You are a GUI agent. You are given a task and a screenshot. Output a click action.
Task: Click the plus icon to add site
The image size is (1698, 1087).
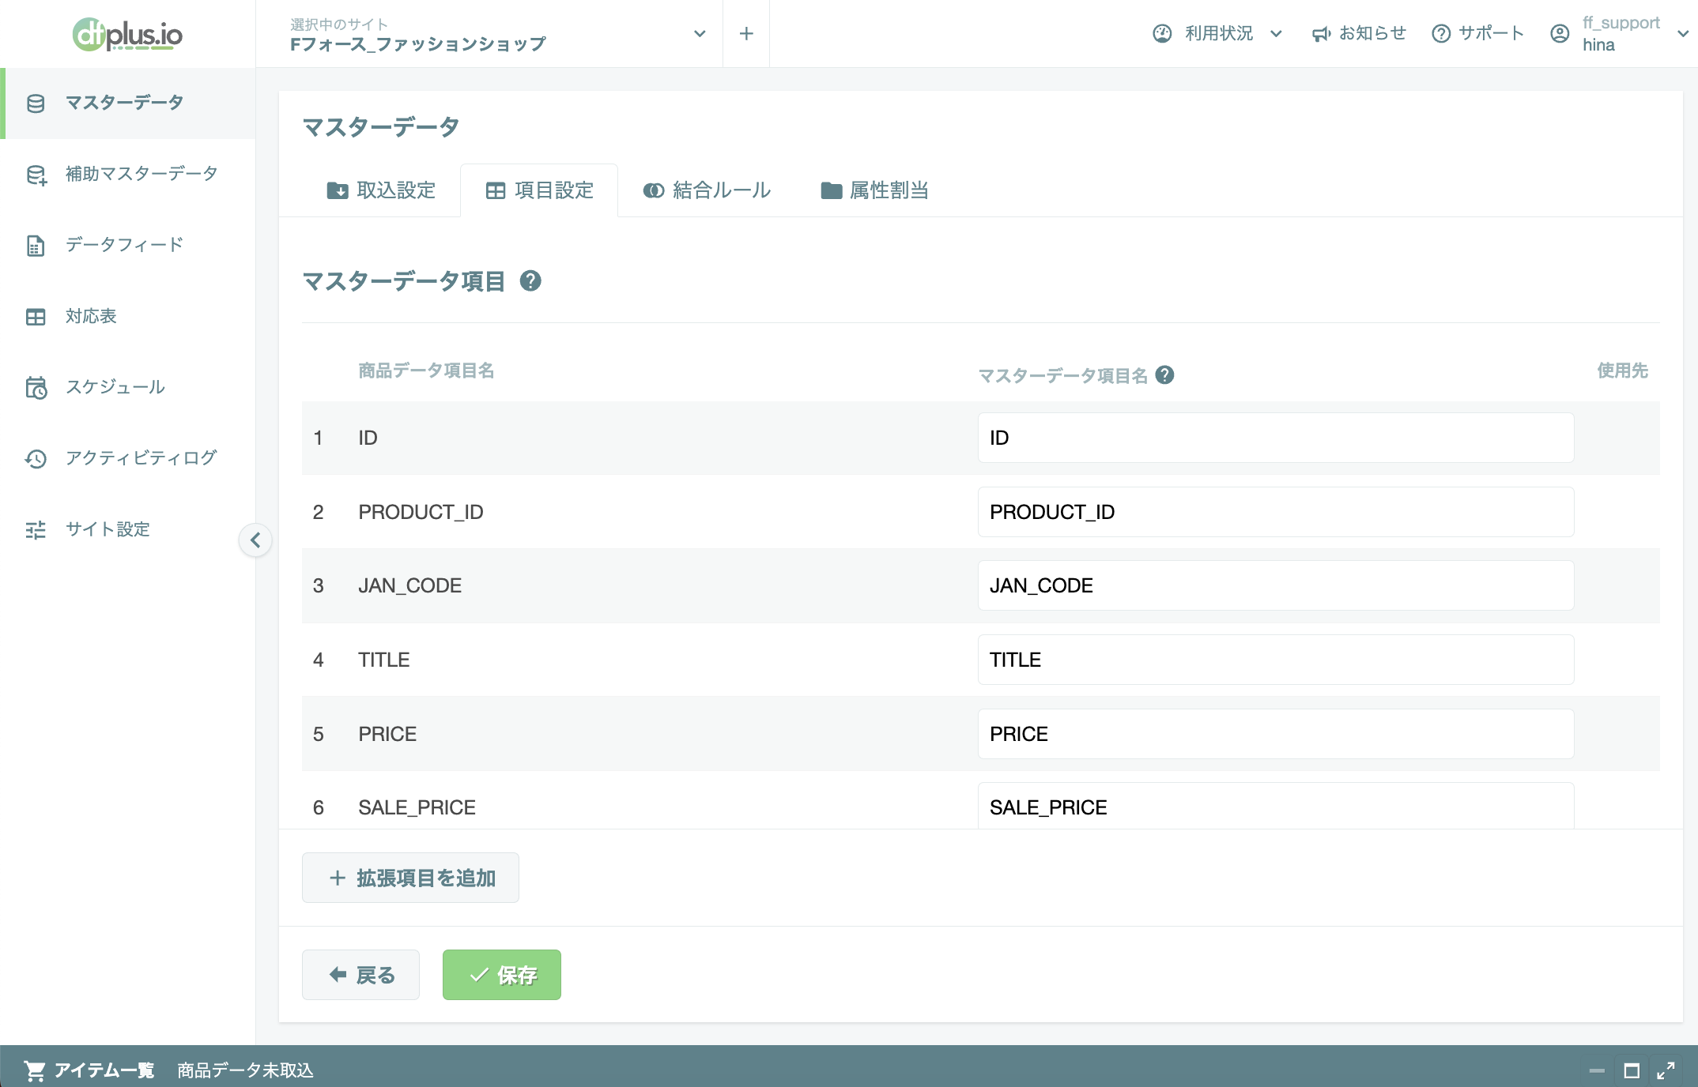coord(746,33)
